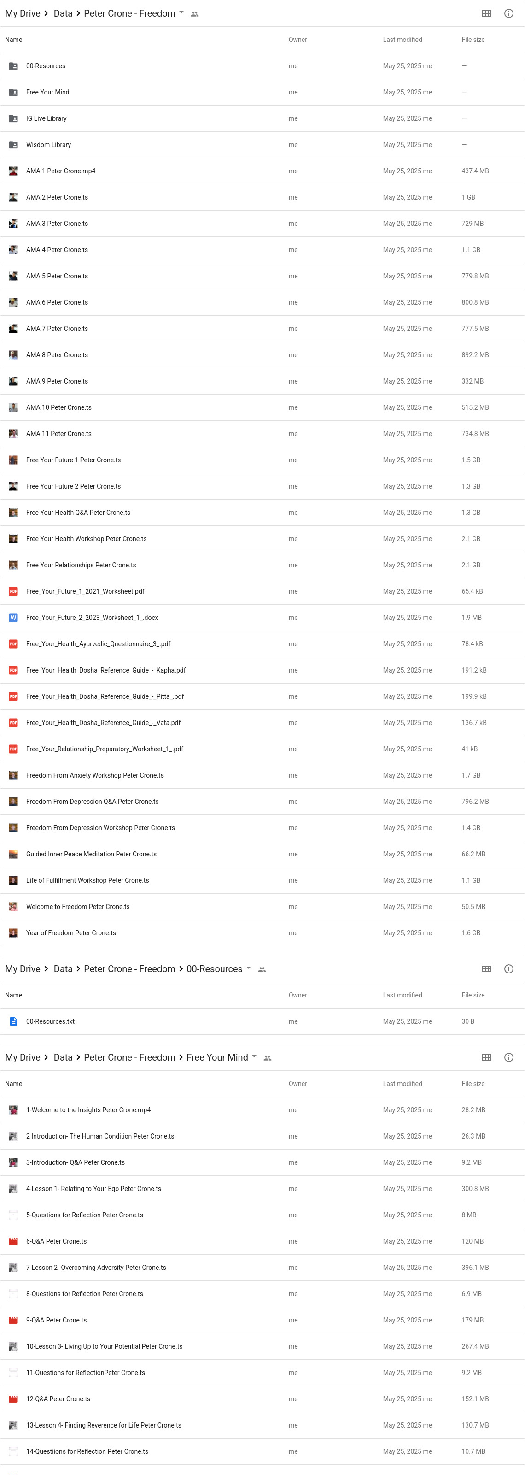This screenshot has width=525, height=1475.
Task: Sort top list by Last modified column
Action: pos(402,40)
